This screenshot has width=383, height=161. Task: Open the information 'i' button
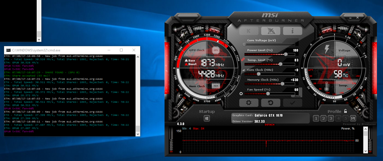[x=292, y=31]
